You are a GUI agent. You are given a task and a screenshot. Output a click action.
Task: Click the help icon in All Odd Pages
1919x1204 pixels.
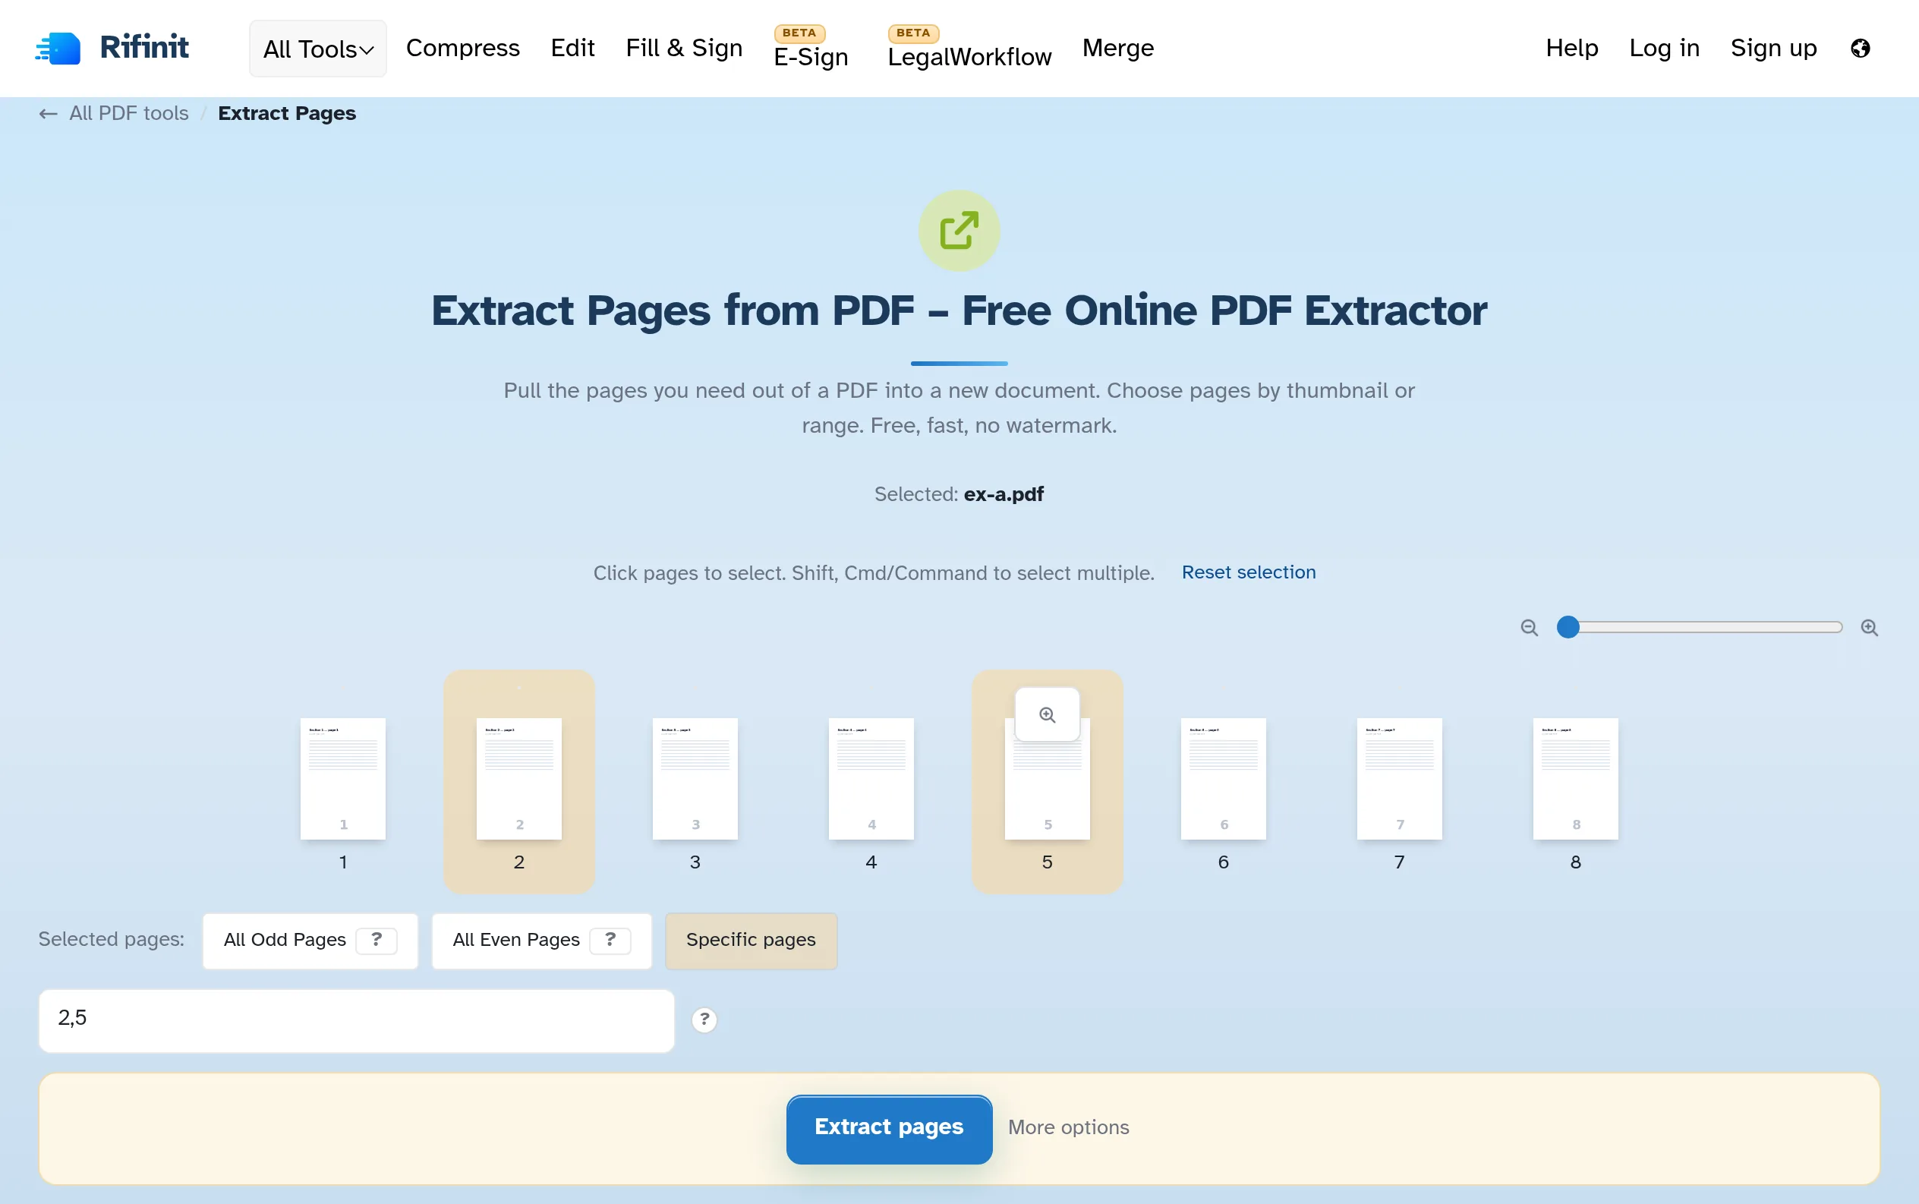pos(377,940)
